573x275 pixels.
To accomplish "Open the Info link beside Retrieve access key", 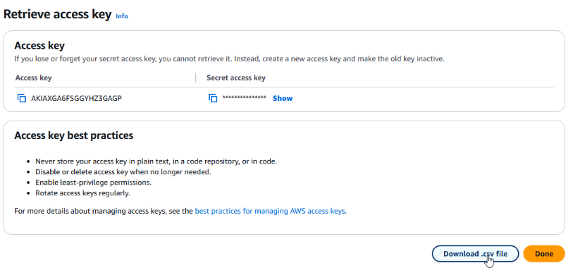I will [x=122, y=16].
